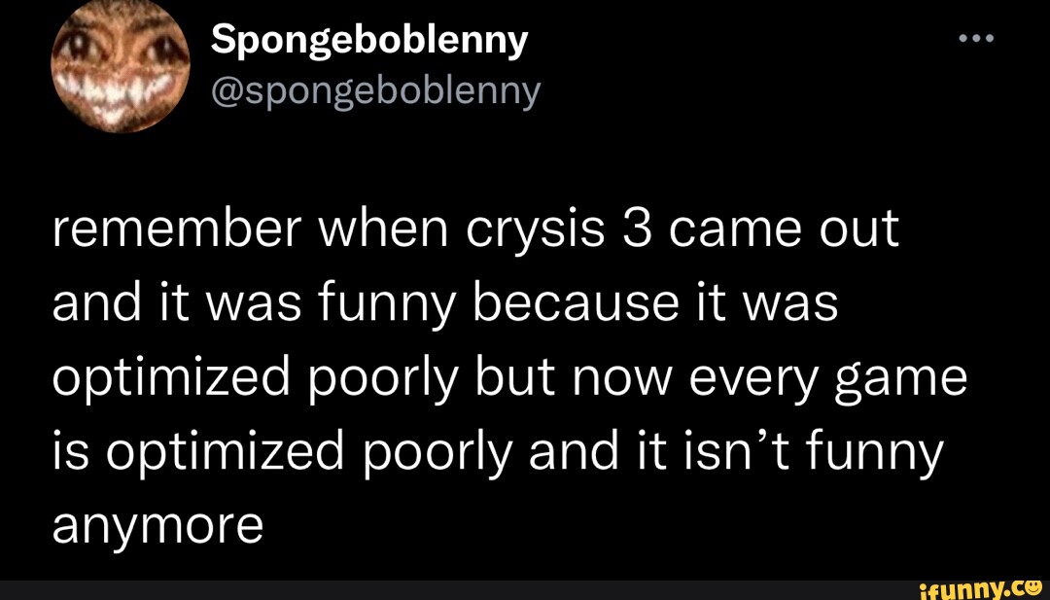The height and width of the screenshot is (600, 1050).
Task: Open the gray @spongeboblenny handle
Action: click(375, 92)
